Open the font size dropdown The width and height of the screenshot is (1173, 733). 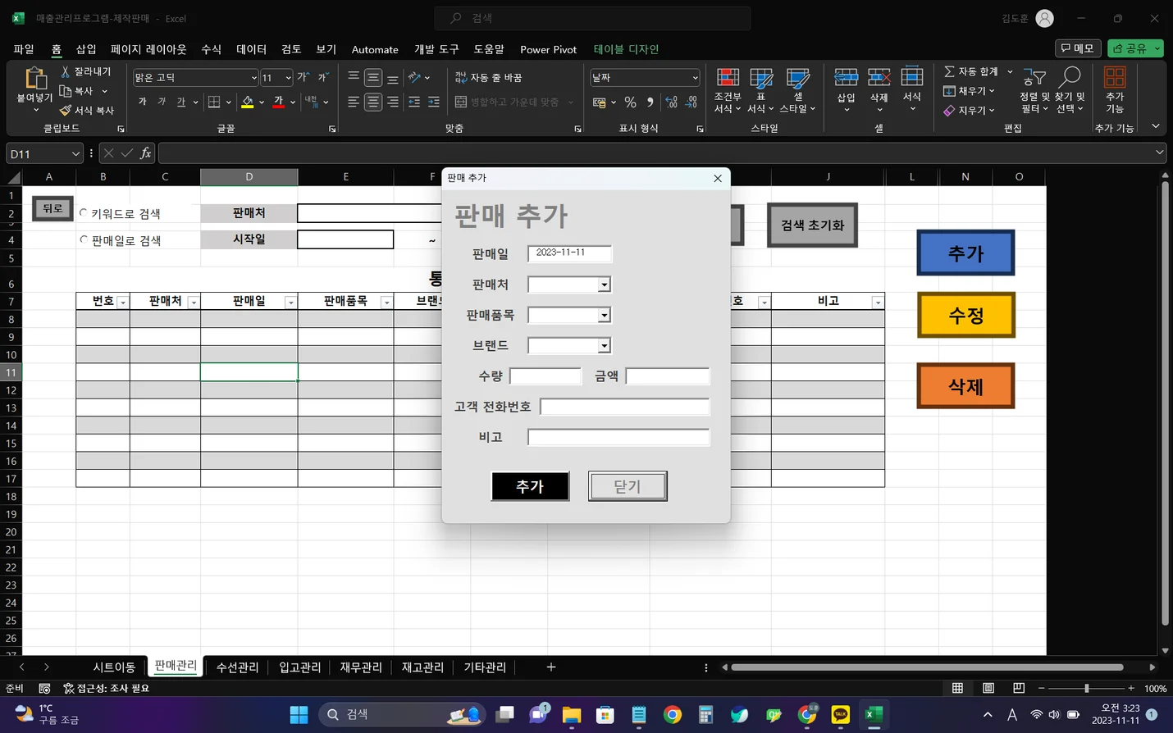tap(288, 78)
